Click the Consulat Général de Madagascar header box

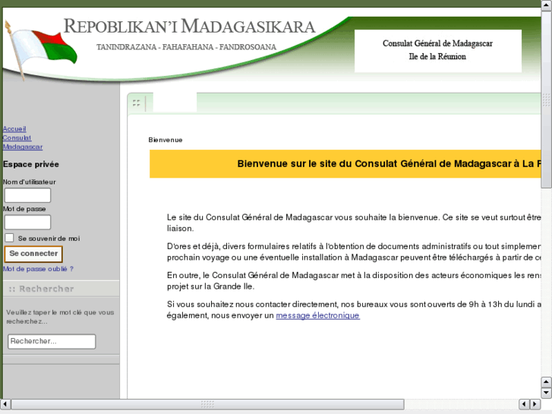pos(438,51)
